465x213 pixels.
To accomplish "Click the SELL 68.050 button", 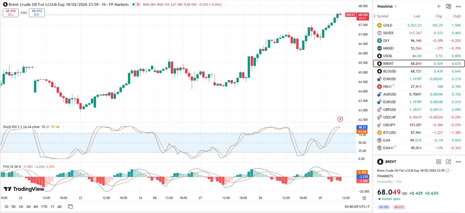I will (11, 13).
